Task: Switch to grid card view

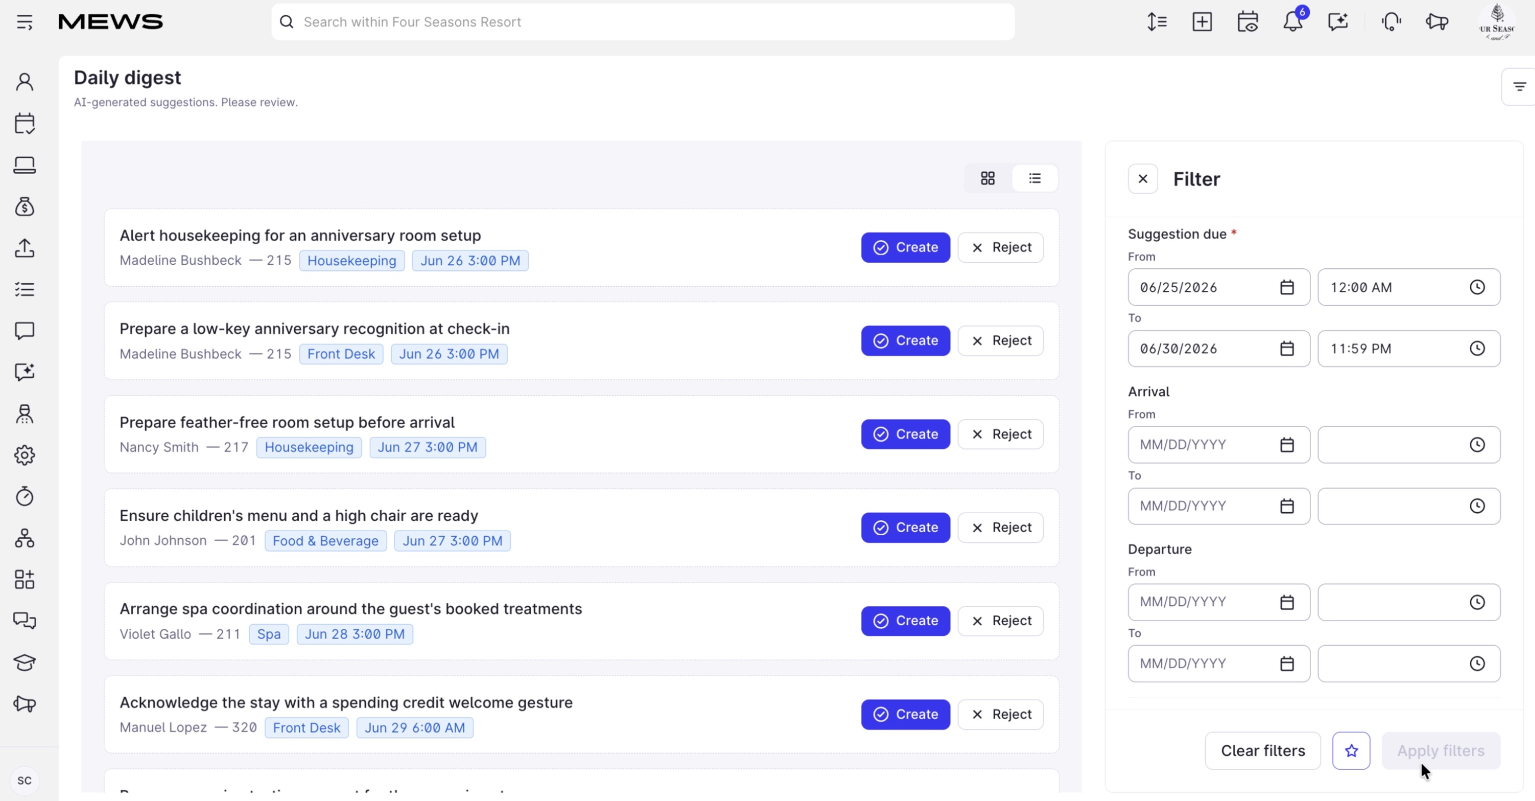Action: pyautogui.click(x=987, y=178)
